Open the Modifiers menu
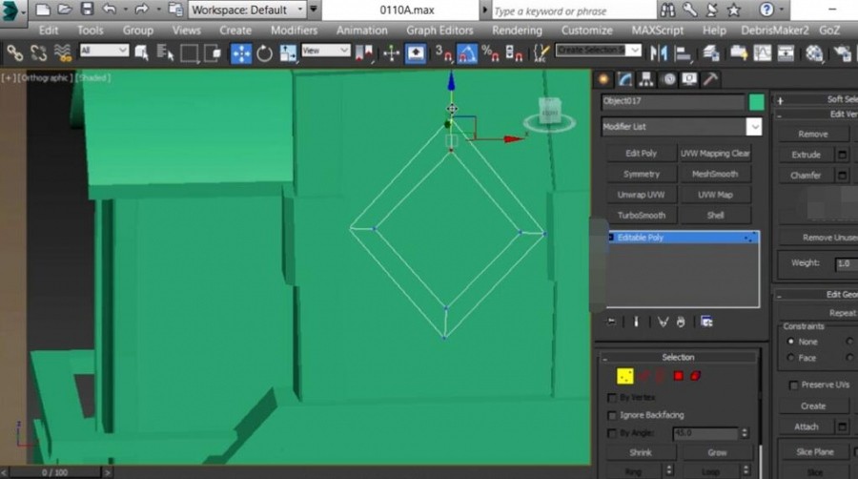The image size is (858, 479). [294, 31]
